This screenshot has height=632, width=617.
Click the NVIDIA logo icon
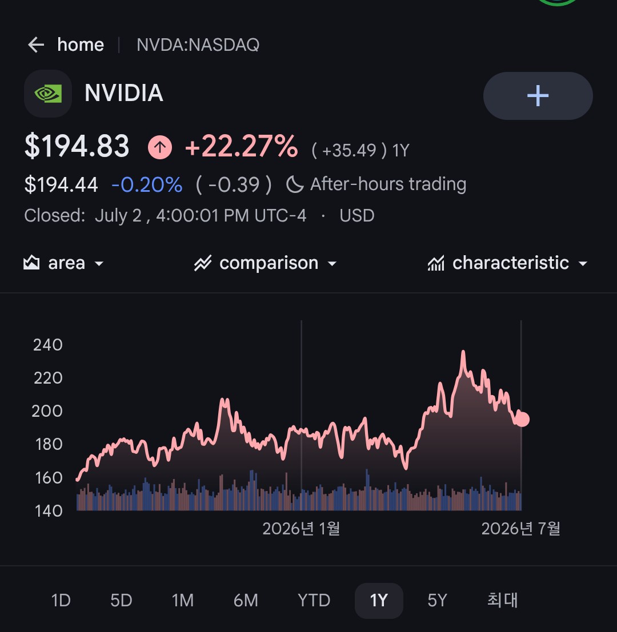48,94
